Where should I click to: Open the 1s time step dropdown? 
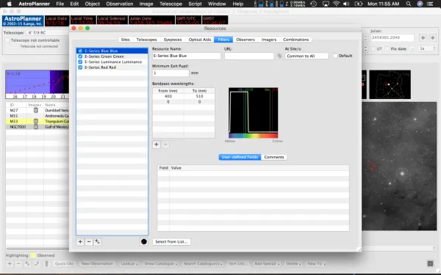pos(427,49)
